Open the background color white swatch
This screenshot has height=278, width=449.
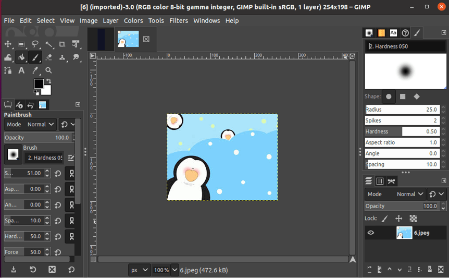click(x=47, y=91)
